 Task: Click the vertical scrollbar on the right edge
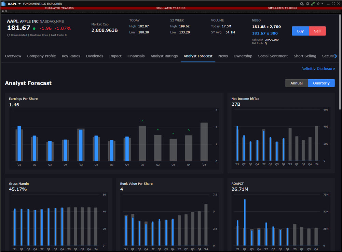[x=340, y=62]
